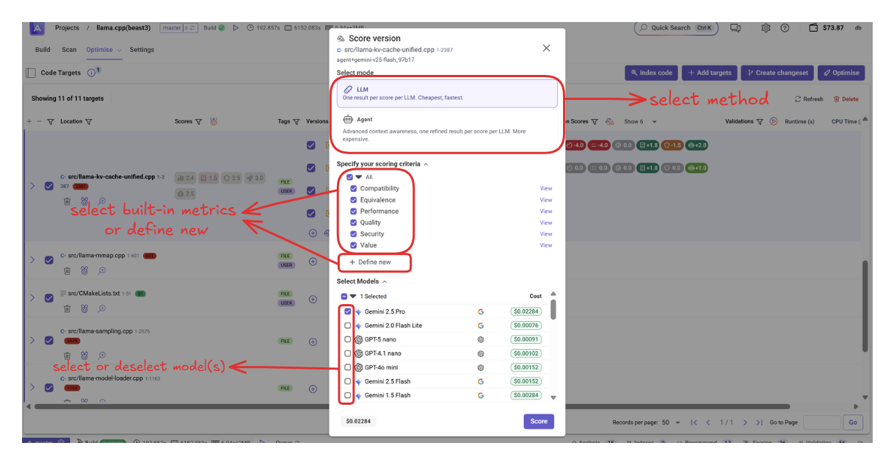Click the wallet balance icon
894x465 pixels.
[x=813, y=28]
